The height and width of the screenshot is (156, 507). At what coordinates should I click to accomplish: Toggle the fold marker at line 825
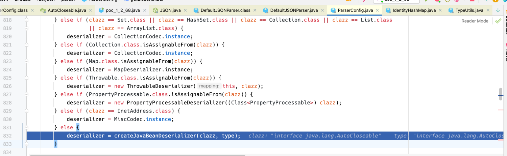pos(26,78)
